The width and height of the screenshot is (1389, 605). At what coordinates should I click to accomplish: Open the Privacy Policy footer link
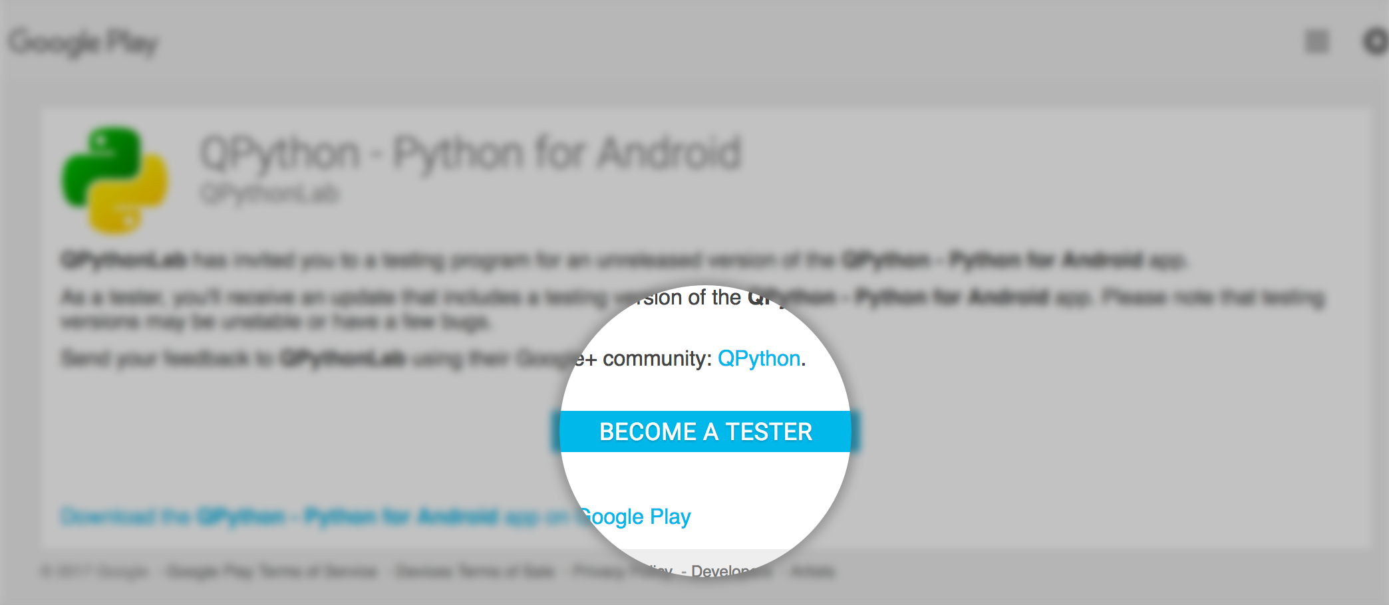(623, 572)
